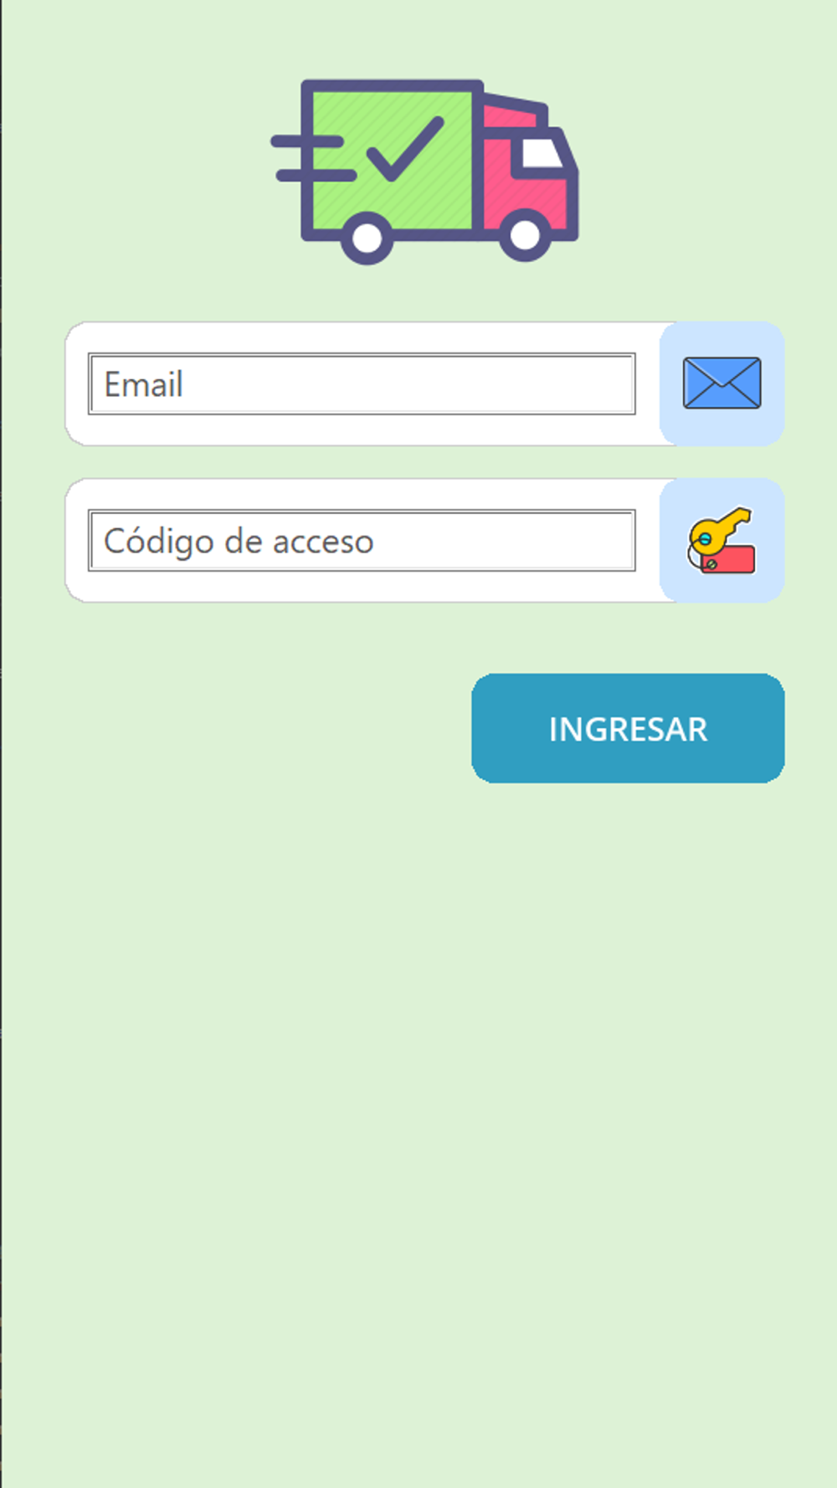Click the yellow key access icon
The height and width of the screenshot is (1488, 837).
pyautogui.click(x=721, y=541)
